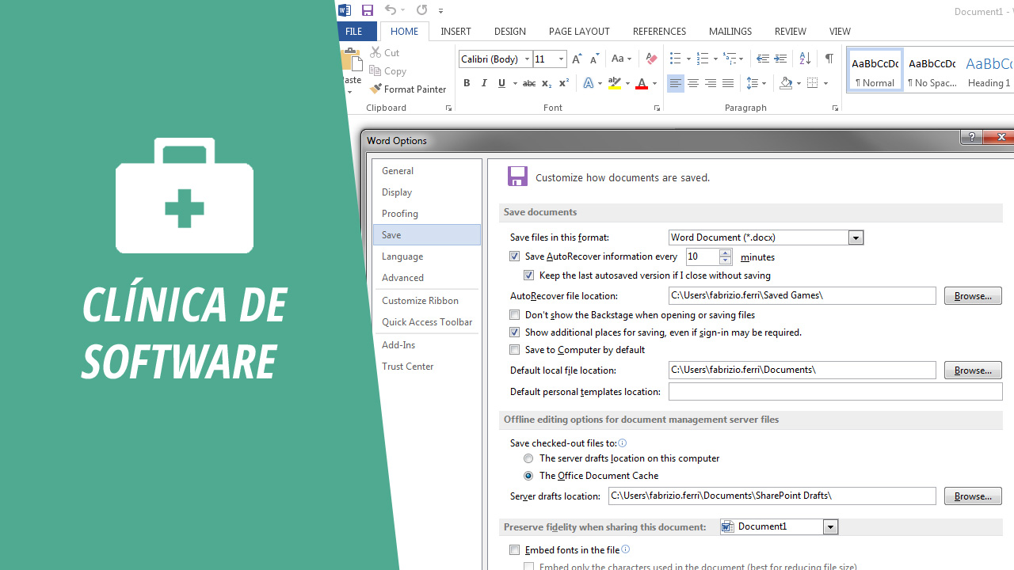Show paragraph marks with Show/Hide button

(x=829, y=59)
